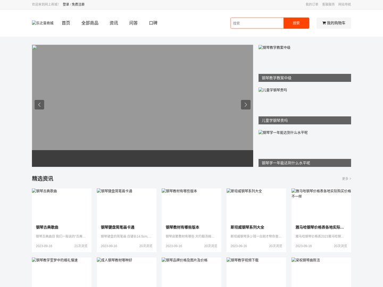Open 梁祝钢琴曲陈洁 card
Screen dimensions: 383x287
click(x=321, y=272)
